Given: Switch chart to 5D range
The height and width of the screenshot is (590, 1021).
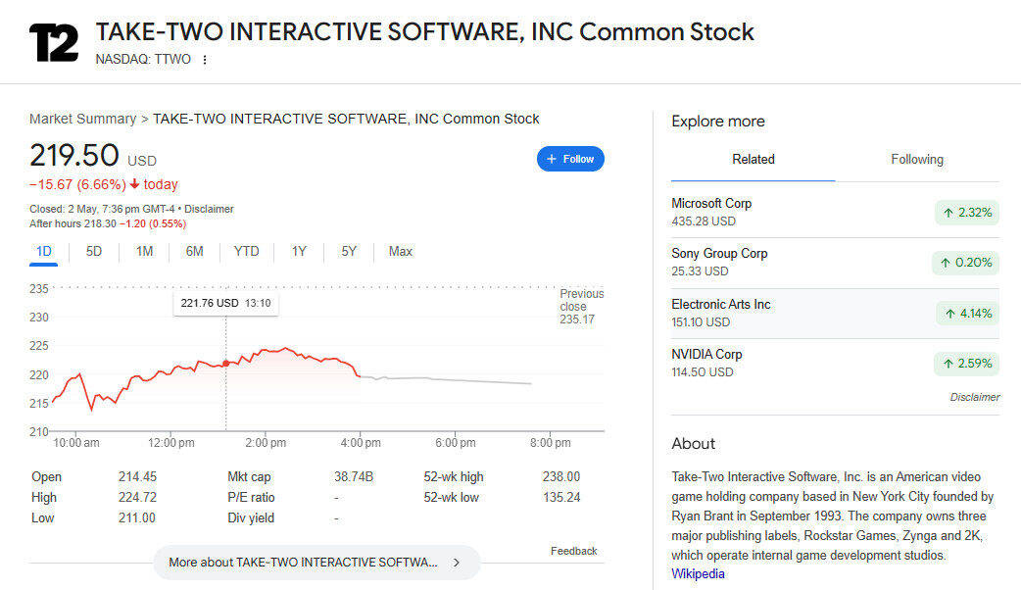Looking at the screenshot, I should (x=94, y=252).
